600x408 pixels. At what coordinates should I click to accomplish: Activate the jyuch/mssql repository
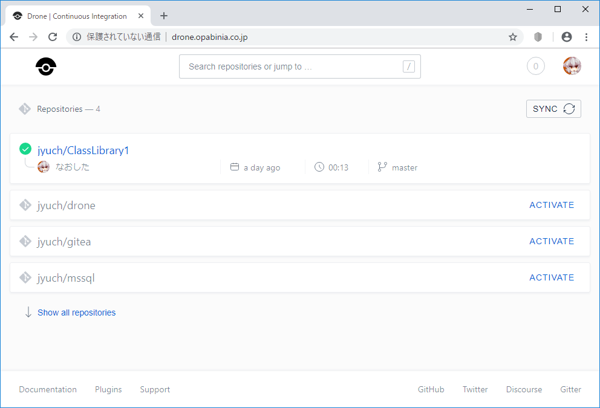[x=552, y=277]
